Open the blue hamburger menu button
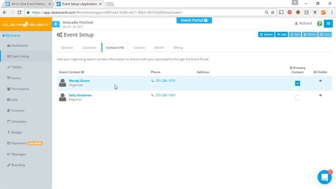 pos(328,24)
